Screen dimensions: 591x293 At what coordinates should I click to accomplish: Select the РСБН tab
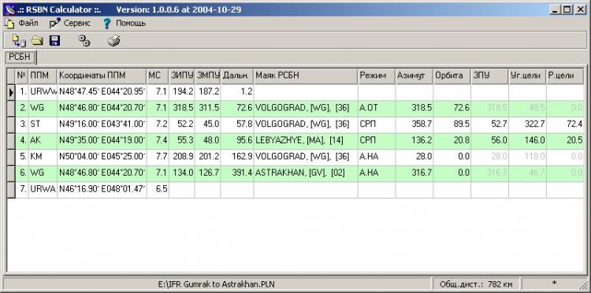point(20,57)
